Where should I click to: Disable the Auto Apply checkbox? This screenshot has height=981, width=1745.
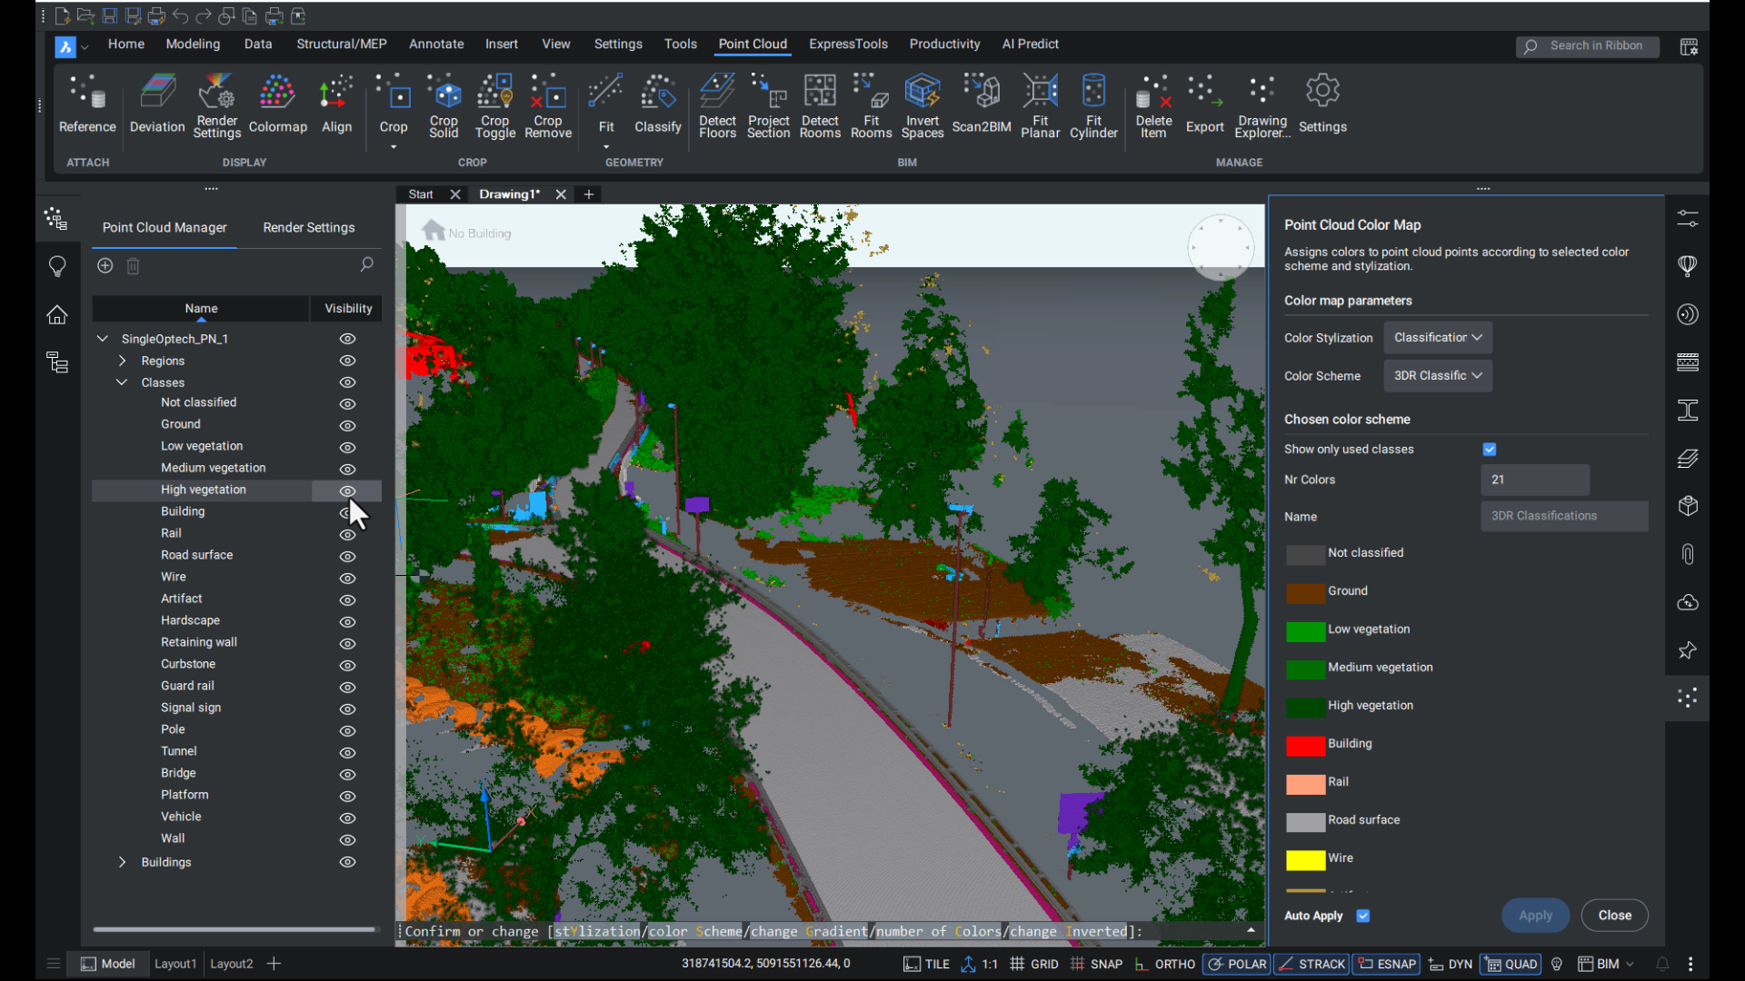coord(1363,916)
